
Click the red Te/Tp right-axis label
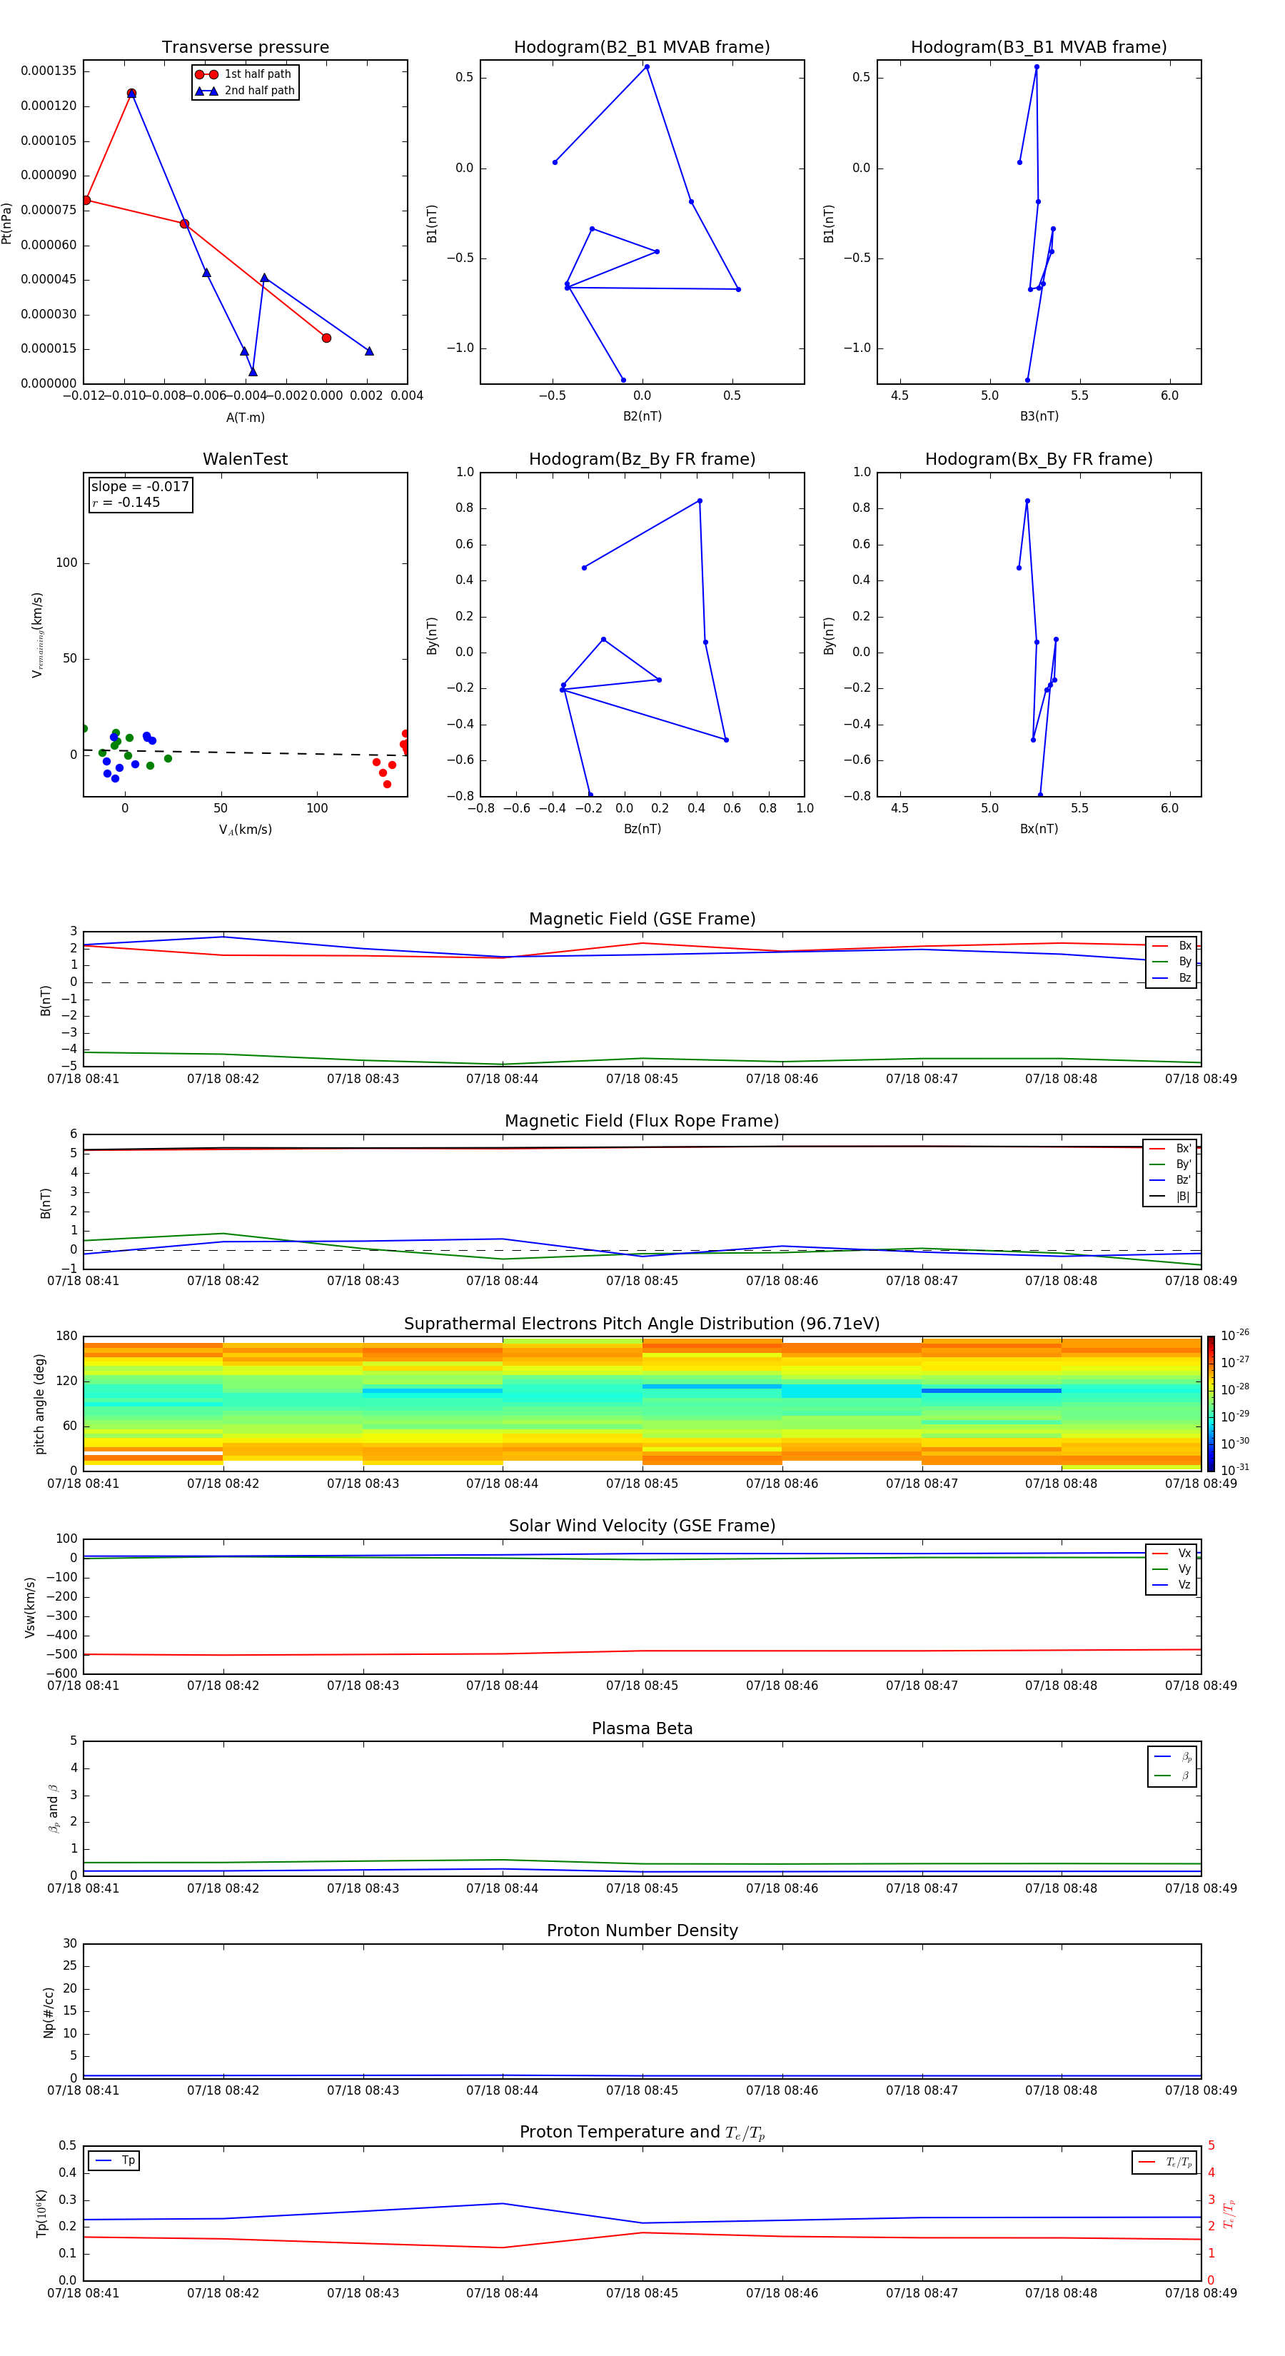(x=1229, y=2213)
